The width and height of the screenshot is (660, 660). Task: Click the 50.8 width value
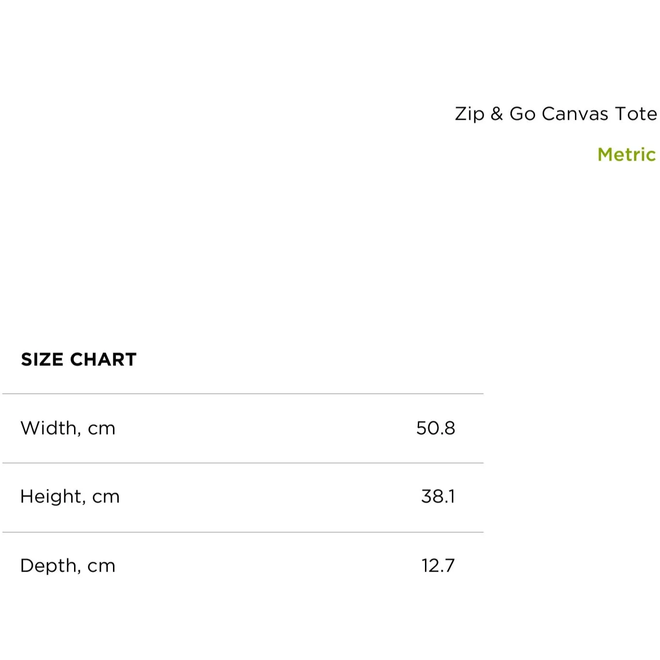pos(436,428)
